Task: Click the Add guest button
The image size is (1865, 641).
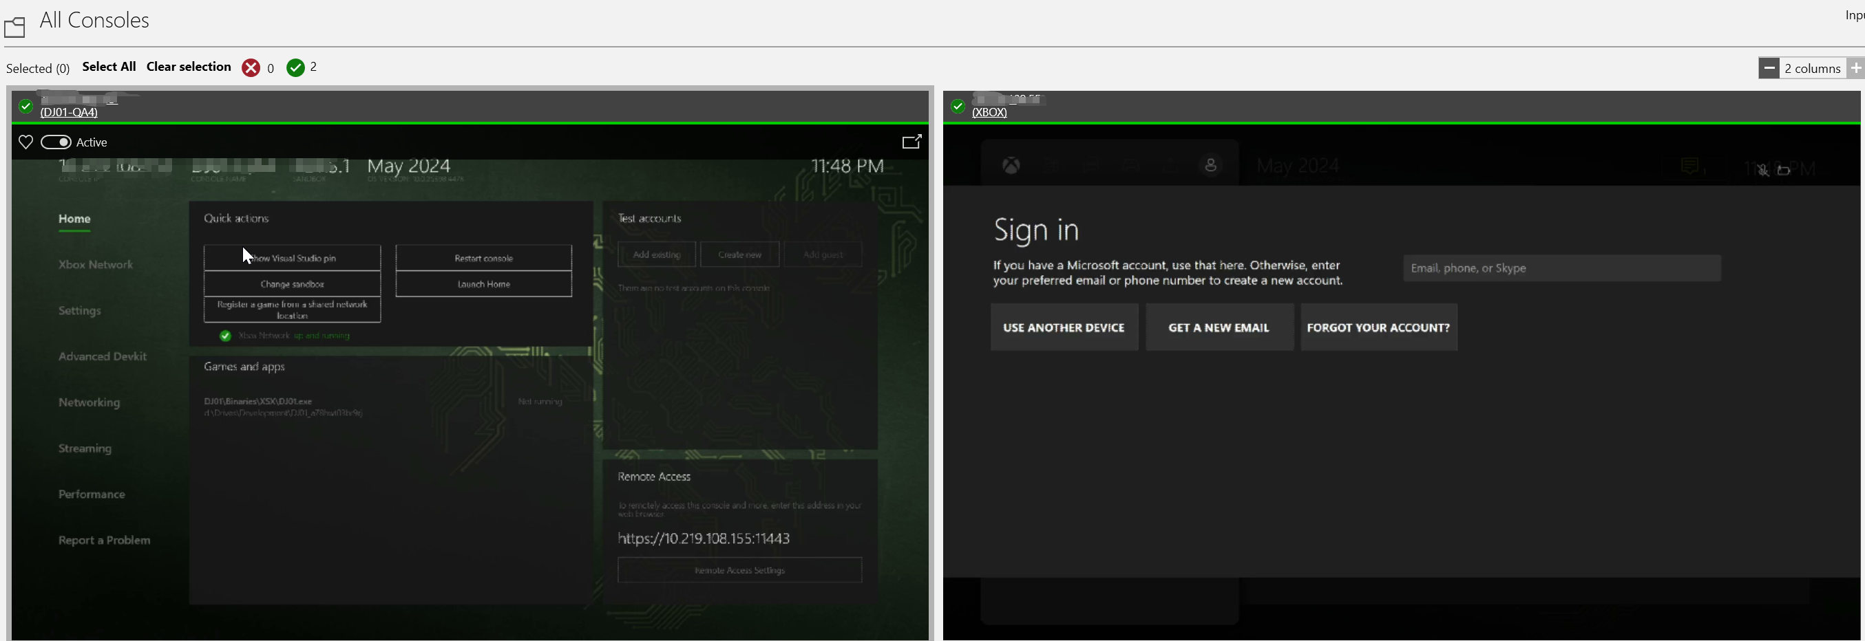Action: pos(823,254)
